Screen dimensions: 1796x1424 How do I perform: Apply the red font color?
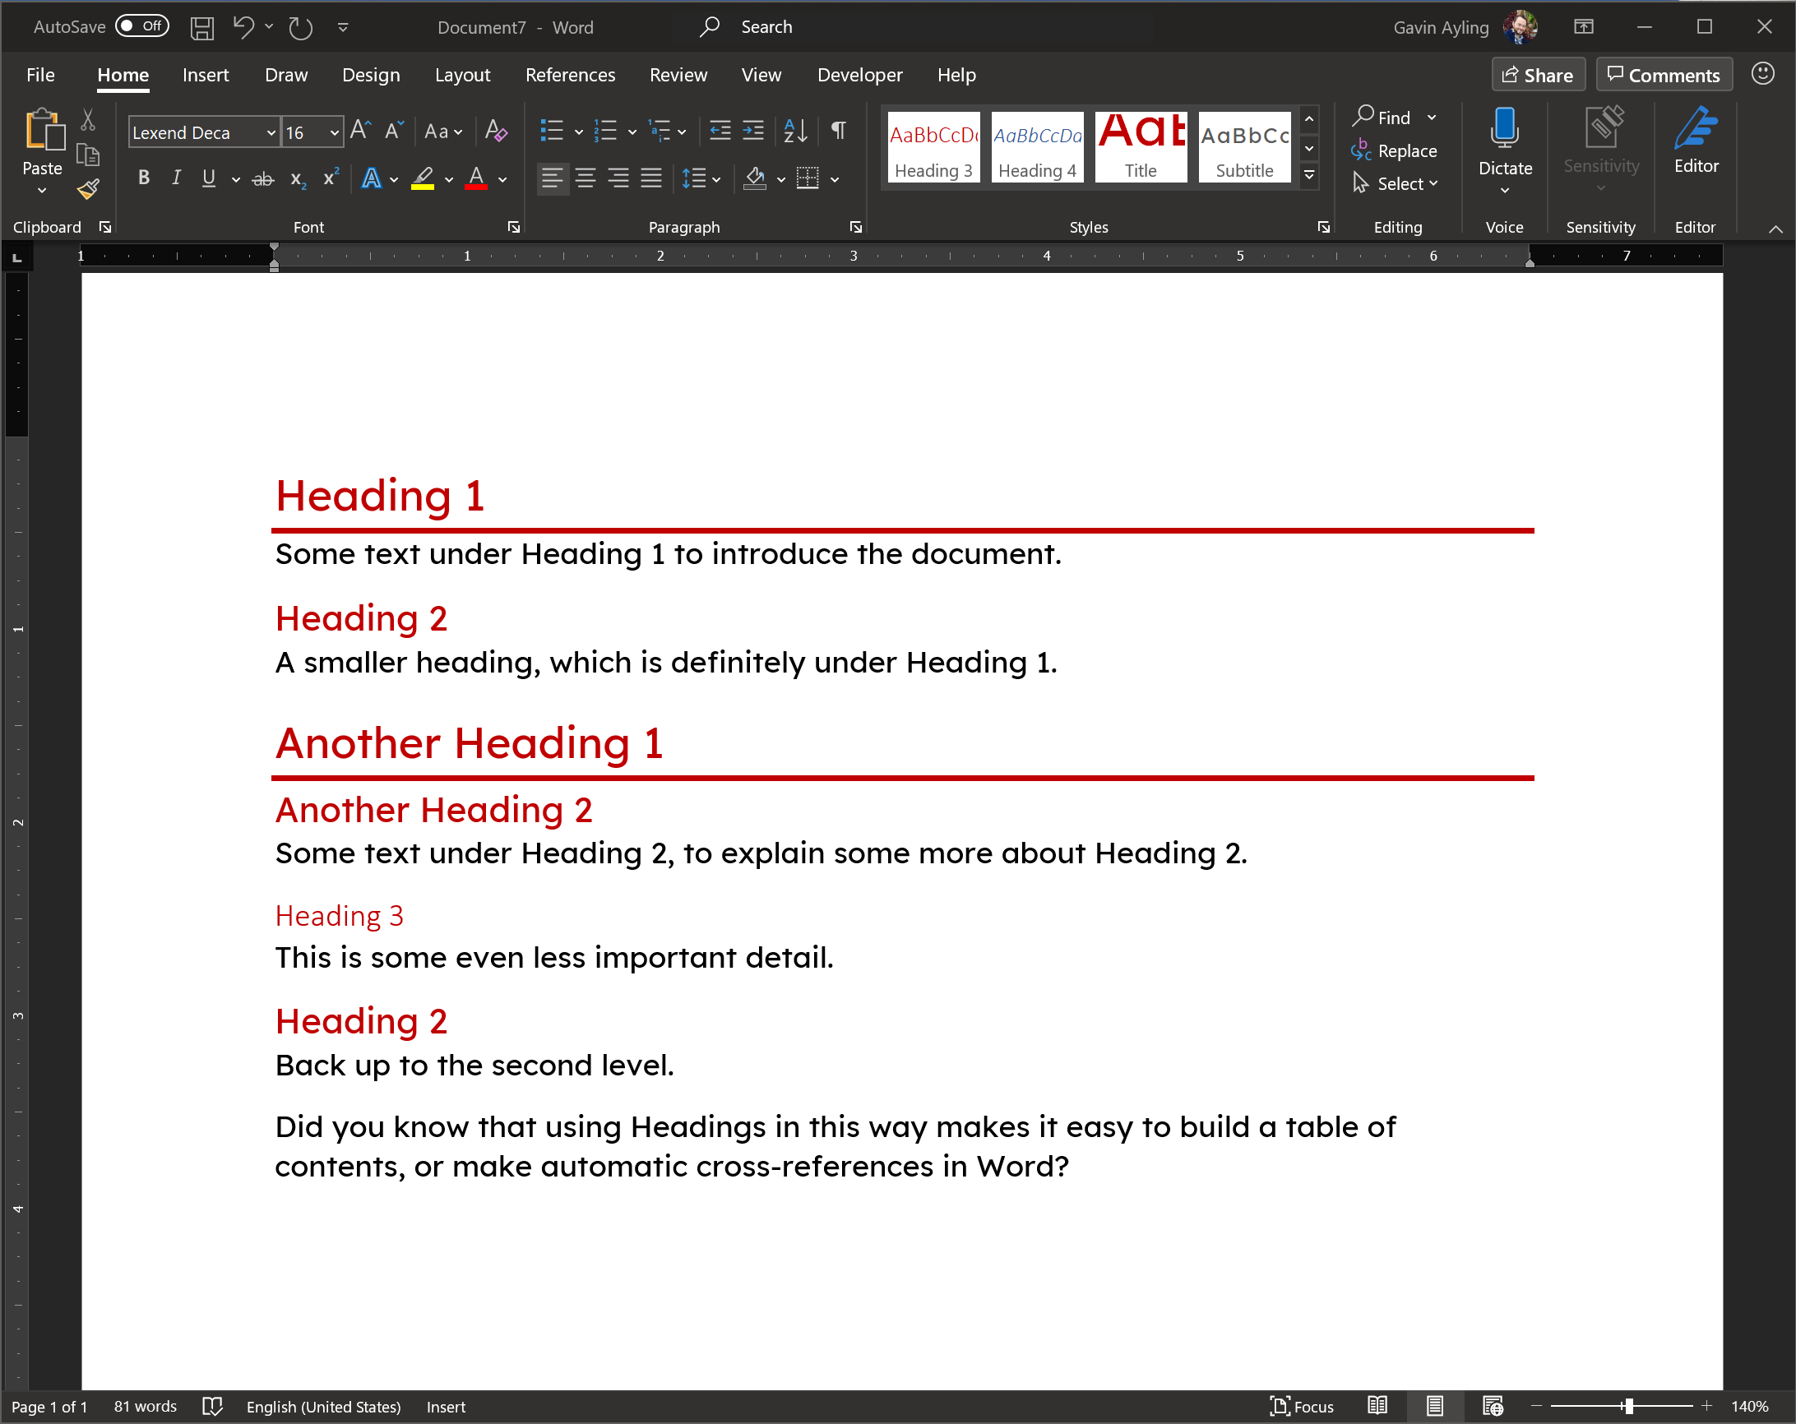point(475,178)
